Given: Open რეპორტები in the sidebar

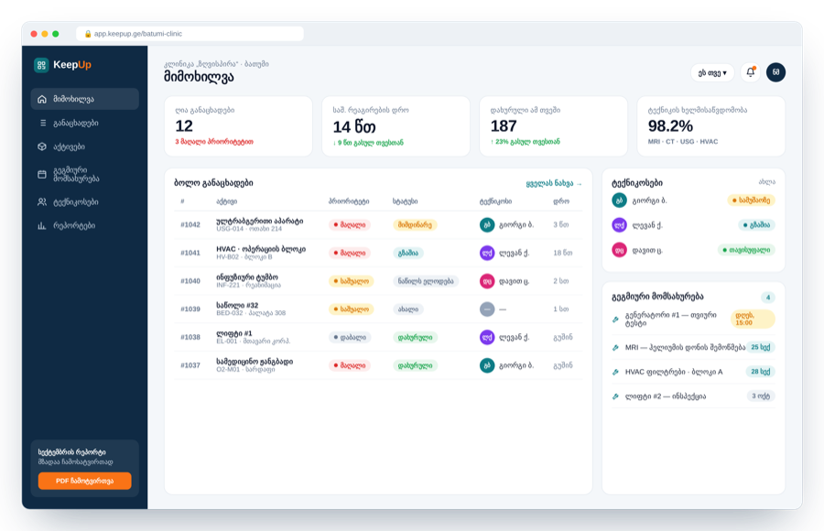Looking at the screenshot, I should coord(84,225).
